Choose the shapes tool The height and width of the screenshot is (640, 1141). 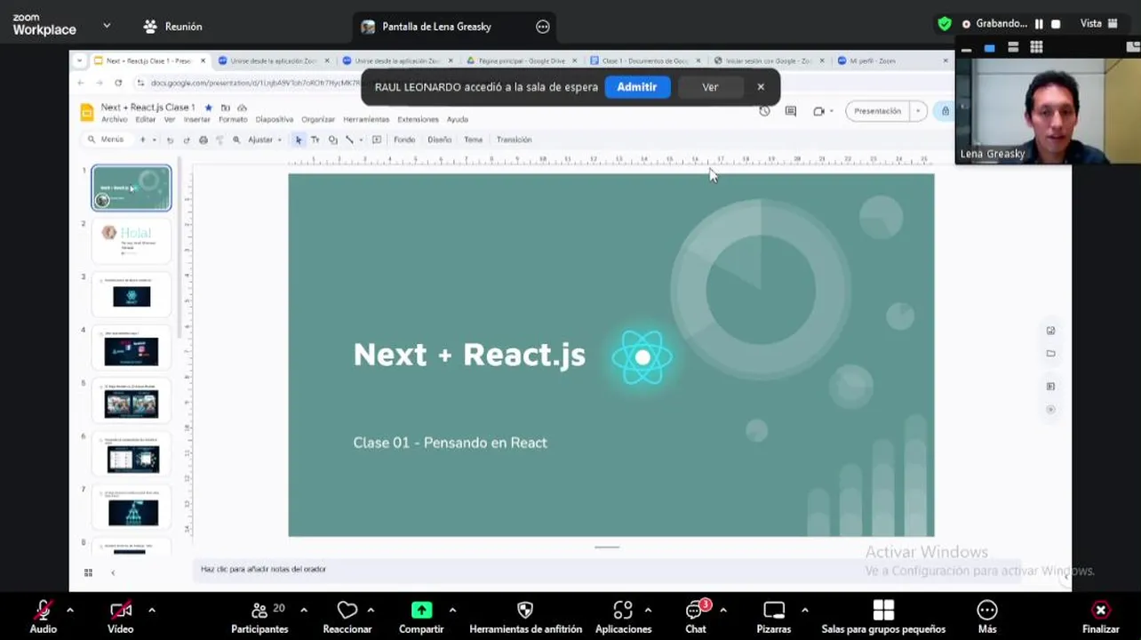coord(333,140)
